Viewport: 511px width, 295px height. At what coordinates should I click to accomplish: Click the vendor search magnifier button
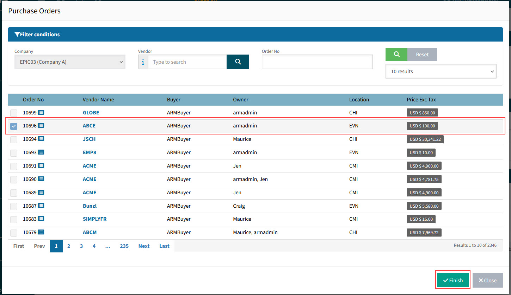[238, 62]
